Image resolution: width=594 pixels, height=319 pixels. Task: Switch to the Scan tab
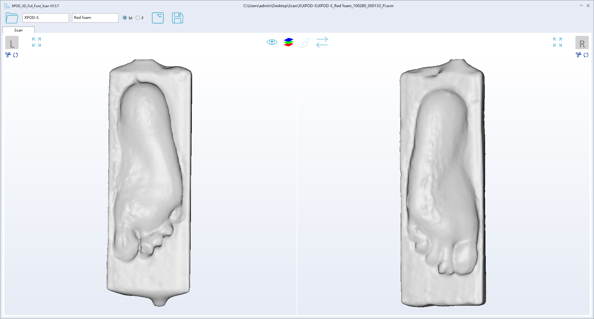(x=19, y=30)
